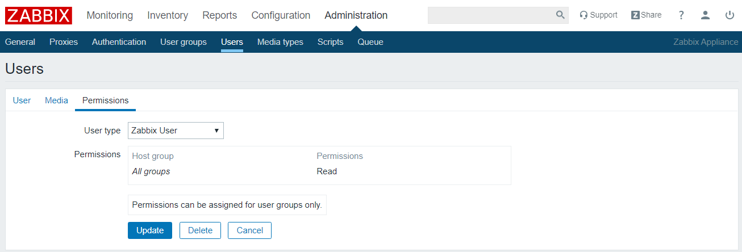Click the Cancel button

[249, 230]
